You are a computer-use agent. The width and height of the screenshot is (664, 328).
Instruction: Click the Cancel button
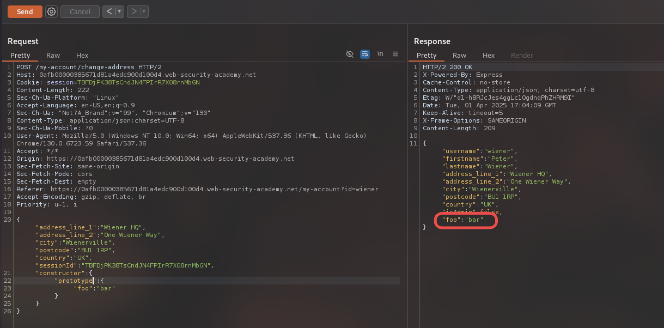(x=80, y=11)
